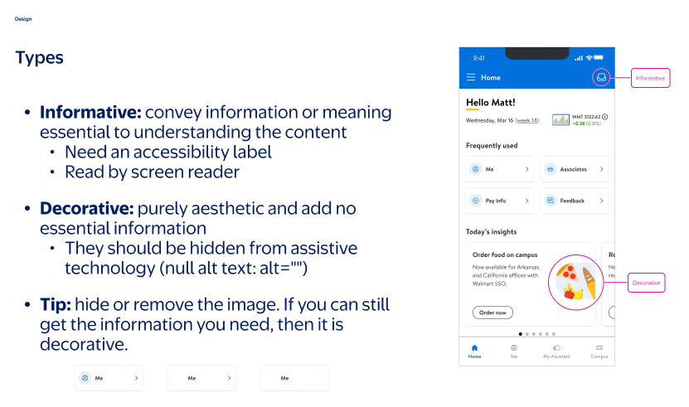This screenshot has width=689, height=407.
Task: Expand the Me card chevron in Frequently used
Action: click(x=526, y=169)
